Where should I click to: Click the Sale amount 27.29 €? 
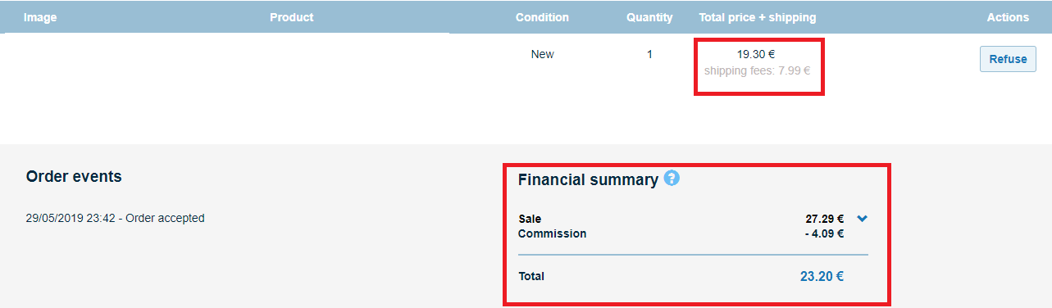point(825,219)
